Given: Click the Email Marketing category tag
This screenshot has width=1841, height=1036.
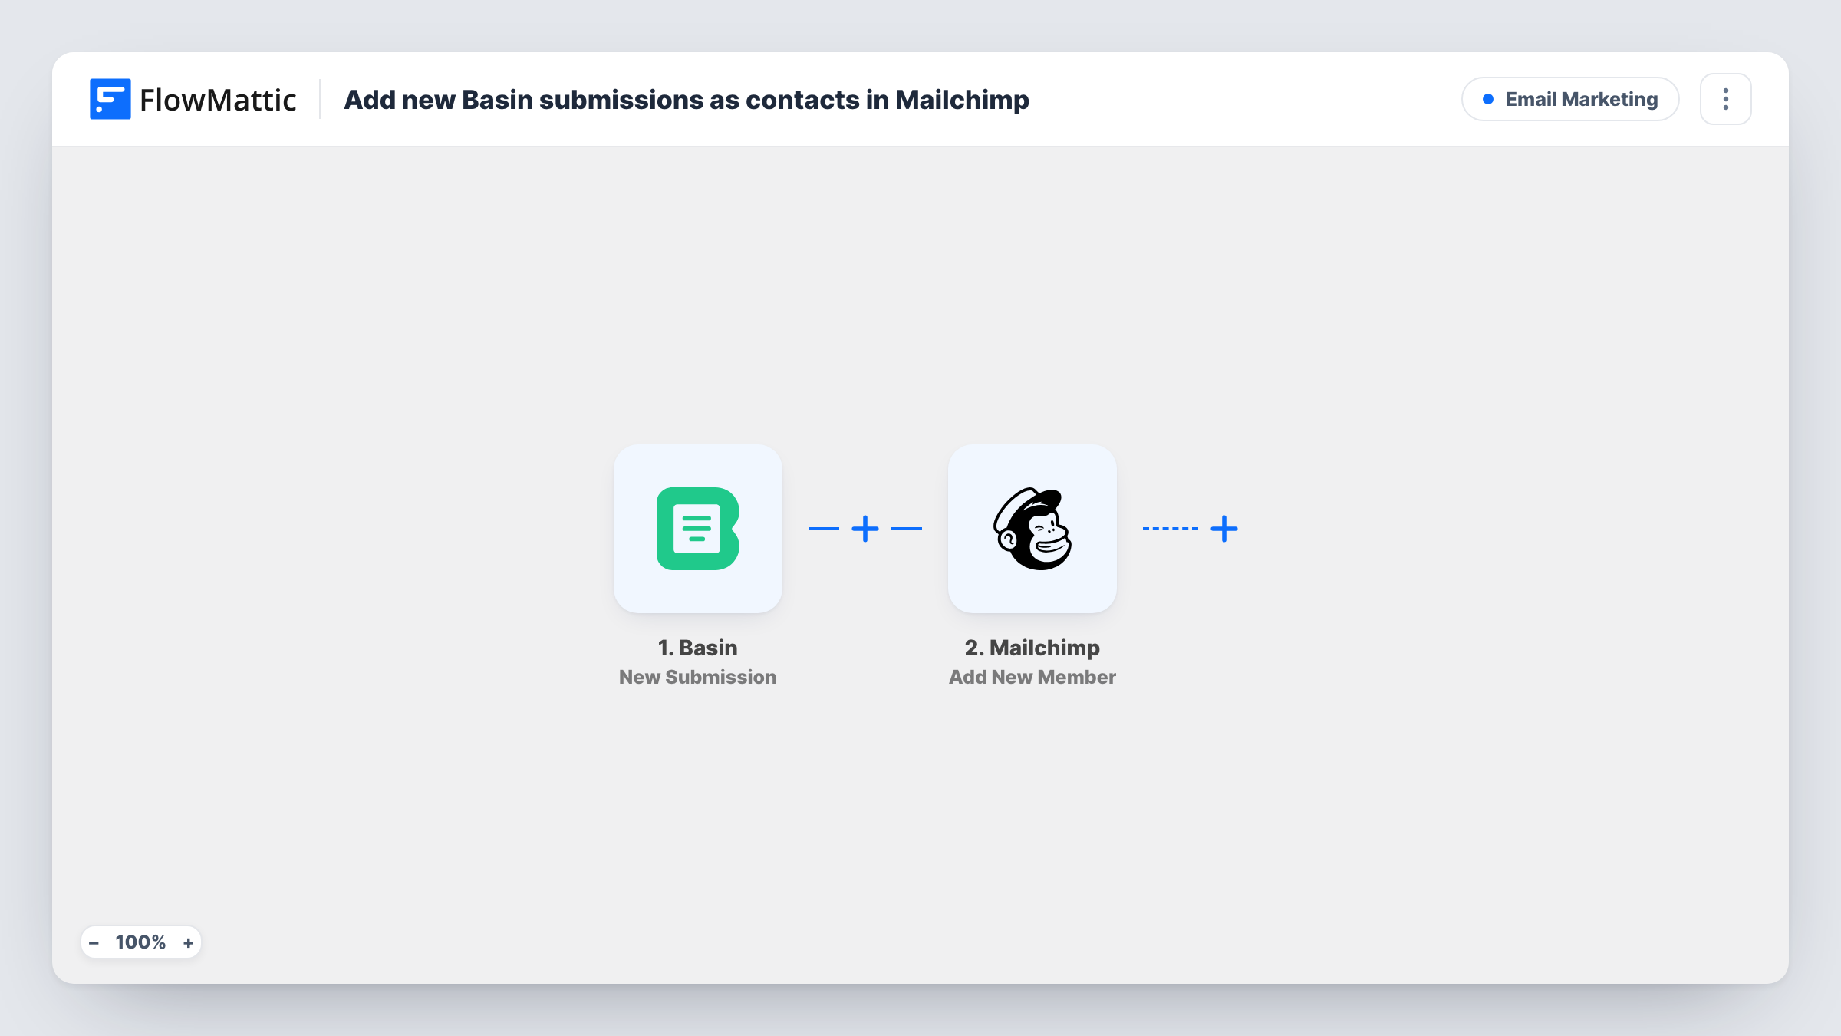Looking at the screenshot, I should [x=1570, y=99].
